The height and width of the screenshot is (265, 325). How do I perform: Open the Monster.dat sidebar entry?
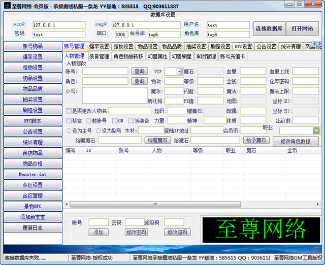pyautogui.click(x=32, y=174)
